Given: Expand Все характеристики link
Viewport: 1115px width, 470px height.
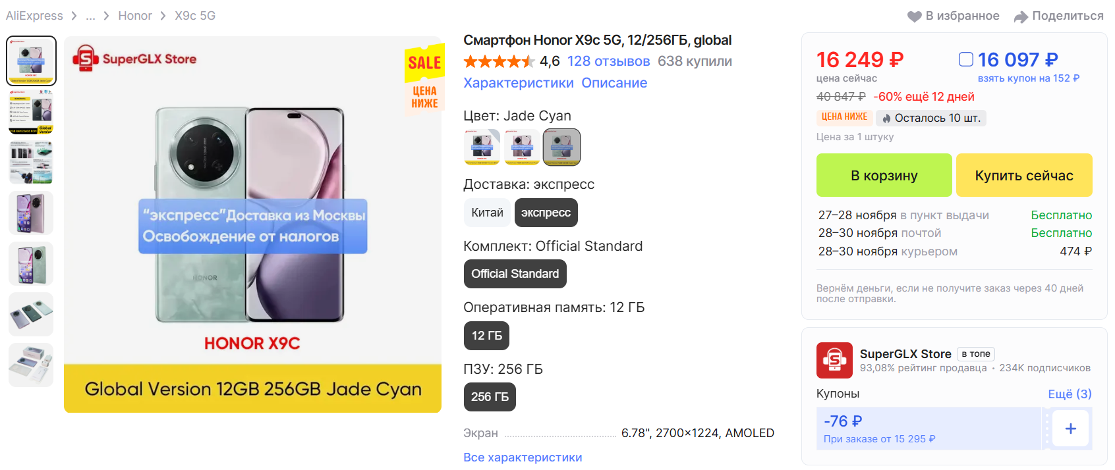Looking at the screenshot, I should click(523, 457).
